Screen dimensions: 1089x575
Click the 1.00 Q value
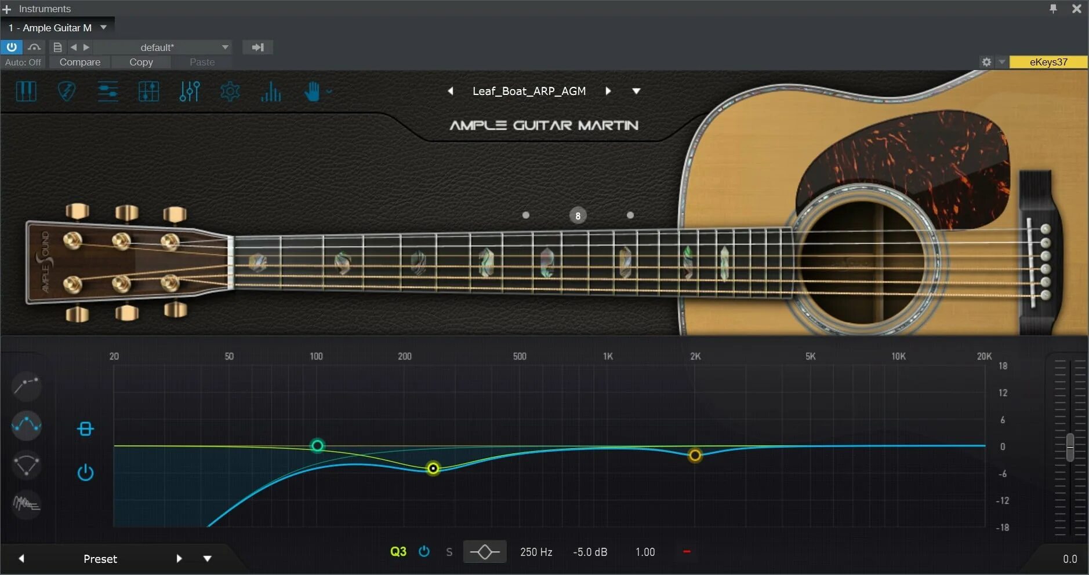pos(645,552)
